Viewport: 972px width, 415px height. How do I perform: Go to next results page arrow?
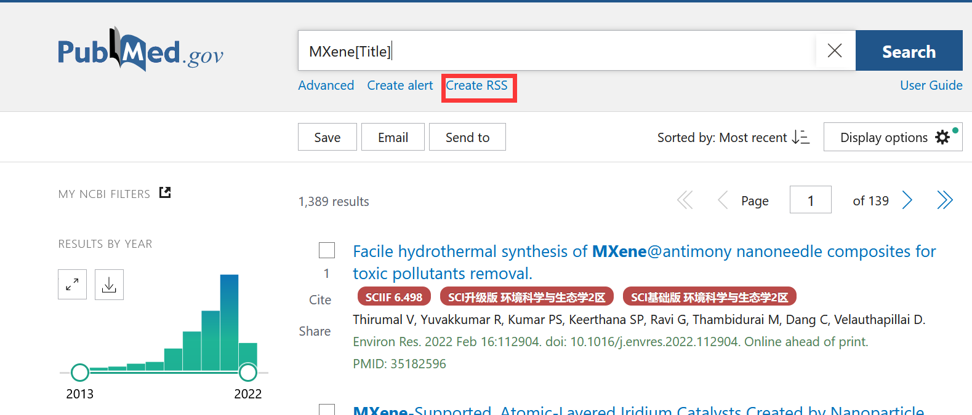[x=907, y=200]
